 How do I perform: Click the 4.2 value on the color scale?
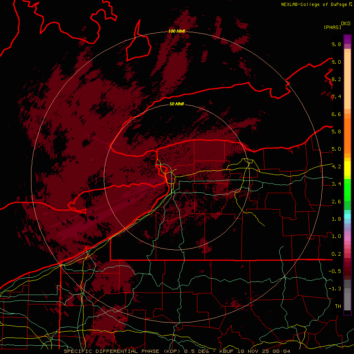pyautogui.click(x=336, y=167)
